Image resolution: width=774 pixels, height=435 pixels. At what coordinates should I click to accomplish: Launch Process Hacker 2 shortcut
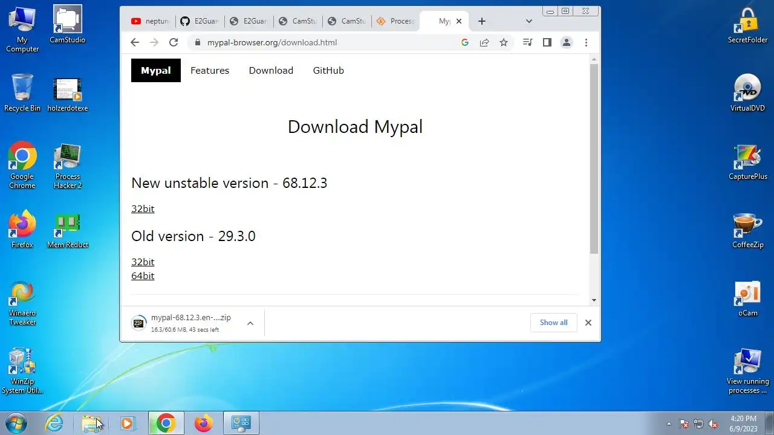point(67,167)
